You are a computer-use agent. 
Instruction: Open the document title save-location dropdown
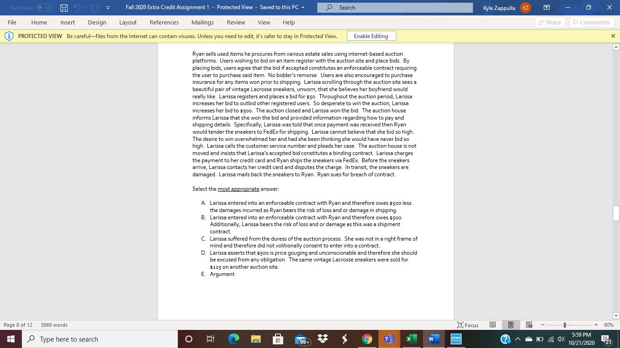[x=303, y=8]
